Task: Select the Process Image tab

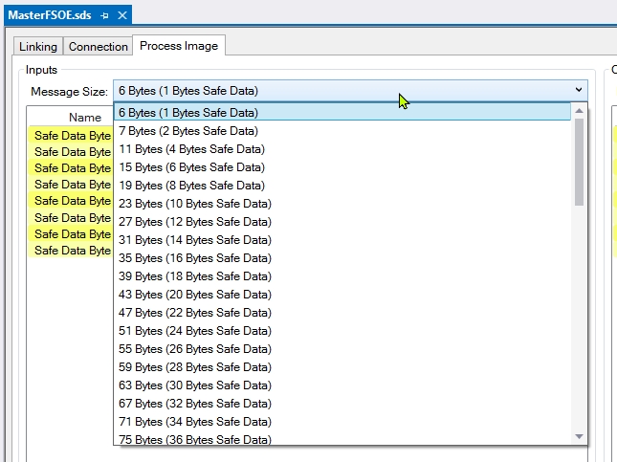Action: coord(178,46)
